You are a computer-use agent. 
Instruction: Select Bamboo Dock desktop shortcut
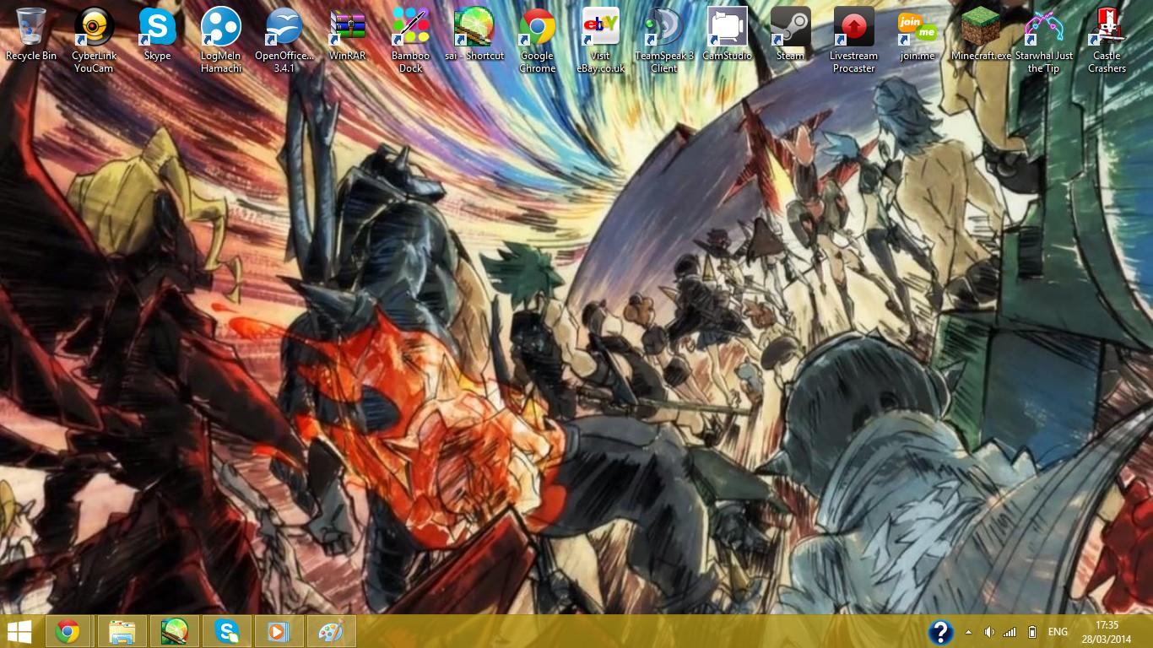click(410, 40)
